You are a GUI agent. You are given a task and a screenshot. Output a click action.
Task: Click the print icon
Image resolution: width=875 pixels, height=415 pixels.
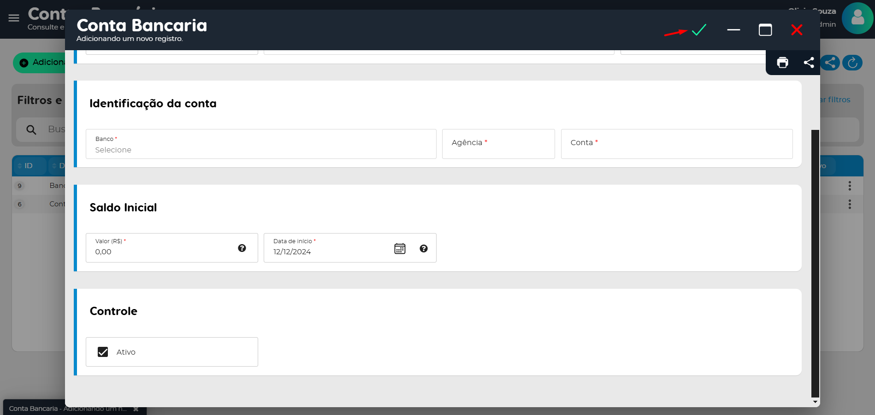pyautogui.click(x=782, y=63)
